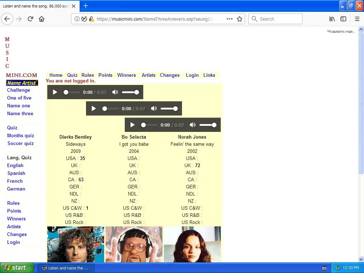This screenshot has width=364, height=273.
Task: Open Winners in the left sidebar
Action: tap(16, 219)
